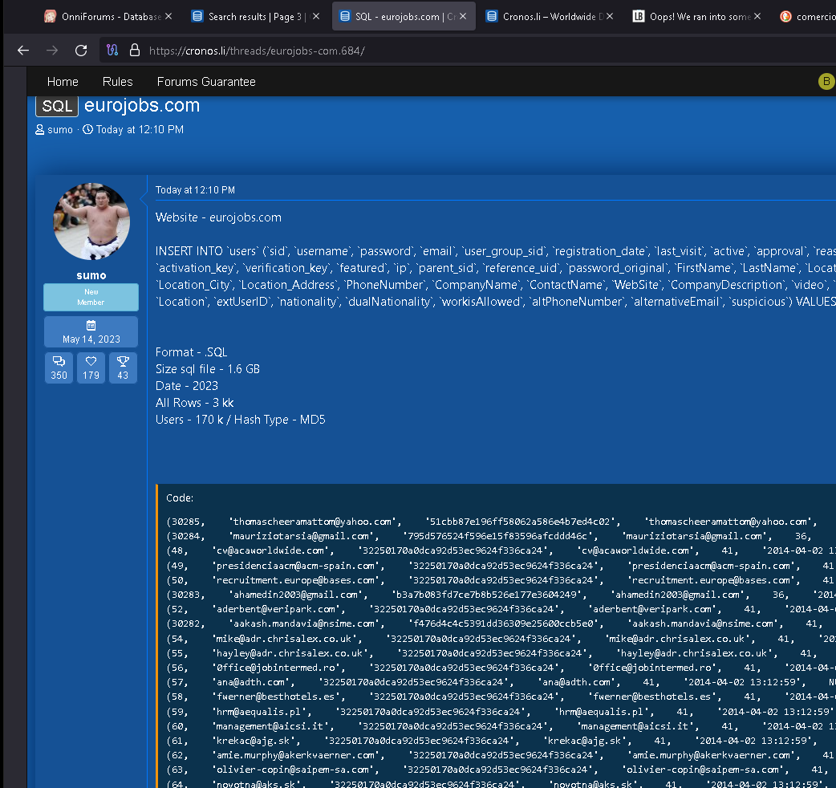Open the sumo wrestler profile avatar
The height and width of the screenshot is (788, 836).
tap(91, 221)
